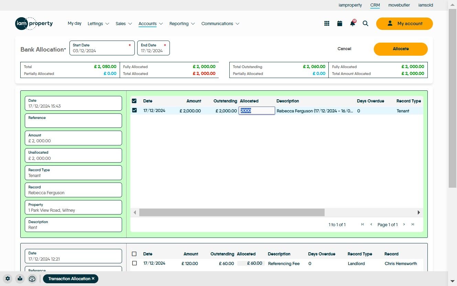Click the Cancel button
Viewport: 457px width, 286px height.
pos(344,49)
